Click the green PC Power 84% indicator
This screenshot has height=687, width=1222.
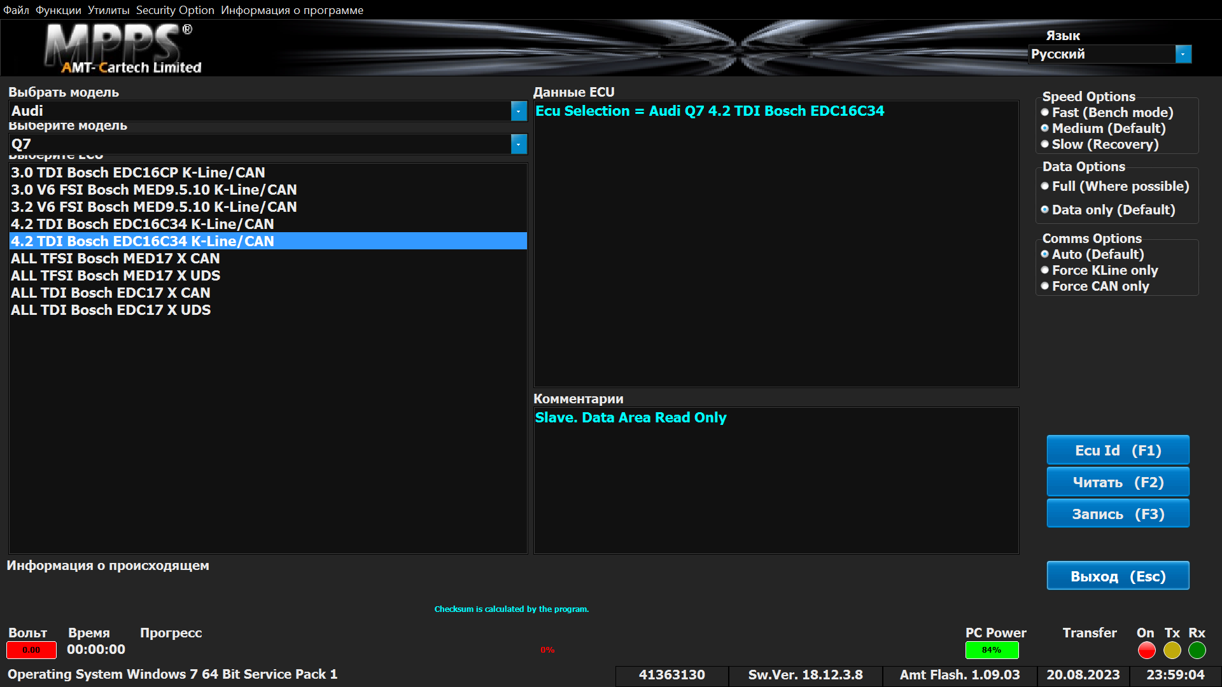[992, 650]
